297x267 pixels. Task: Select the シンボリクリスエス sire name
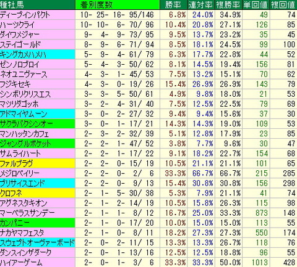[25, 94]
